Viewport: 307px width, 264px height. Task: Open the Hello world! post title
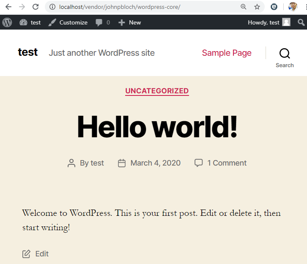click(x=157, y=127)
